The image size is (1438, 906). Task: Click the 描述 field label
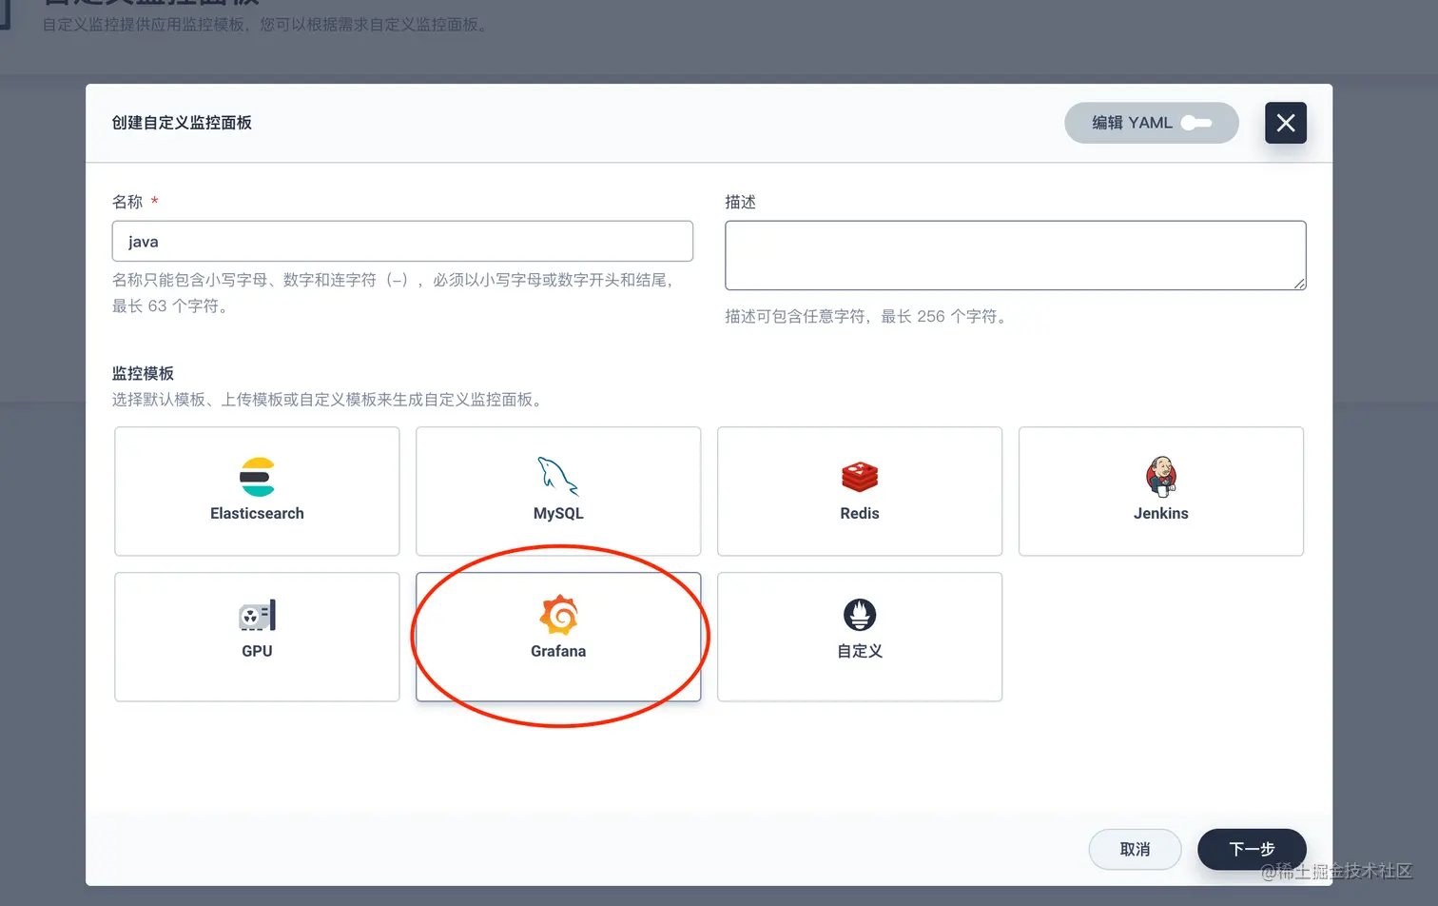click(x=740, y=202)
